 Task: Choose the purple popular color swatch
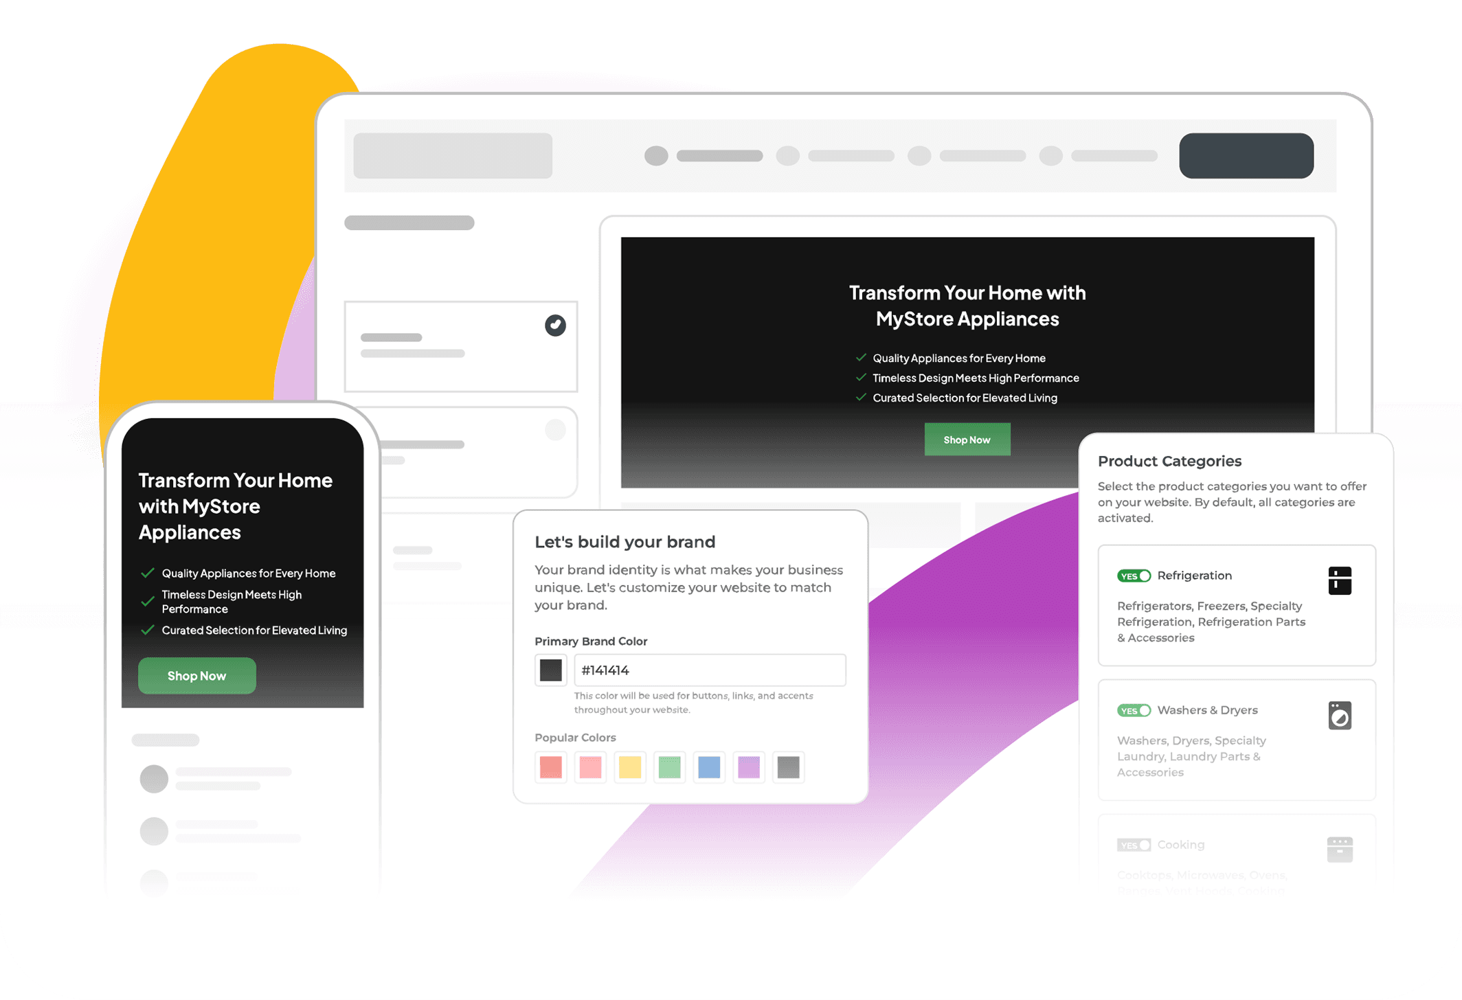749,767
